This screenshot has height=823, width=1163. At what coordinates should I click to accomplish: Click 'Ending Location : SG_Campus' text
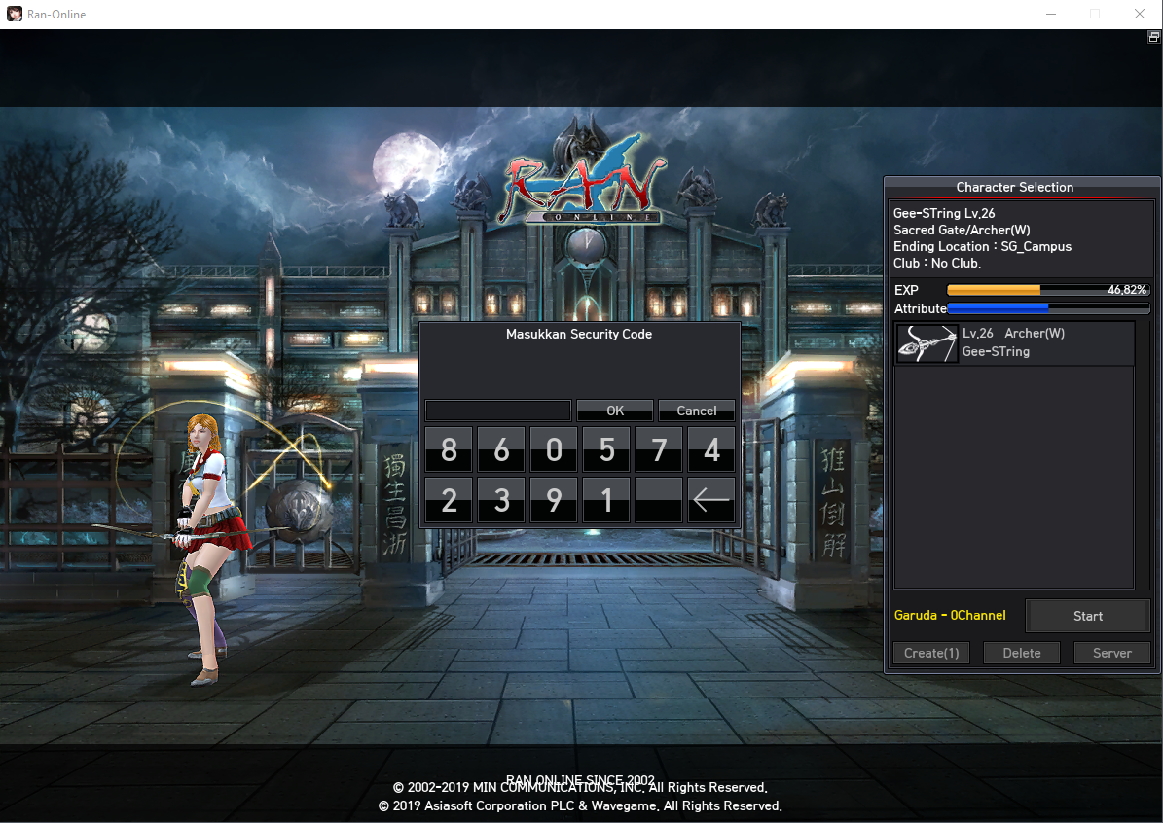982,247
